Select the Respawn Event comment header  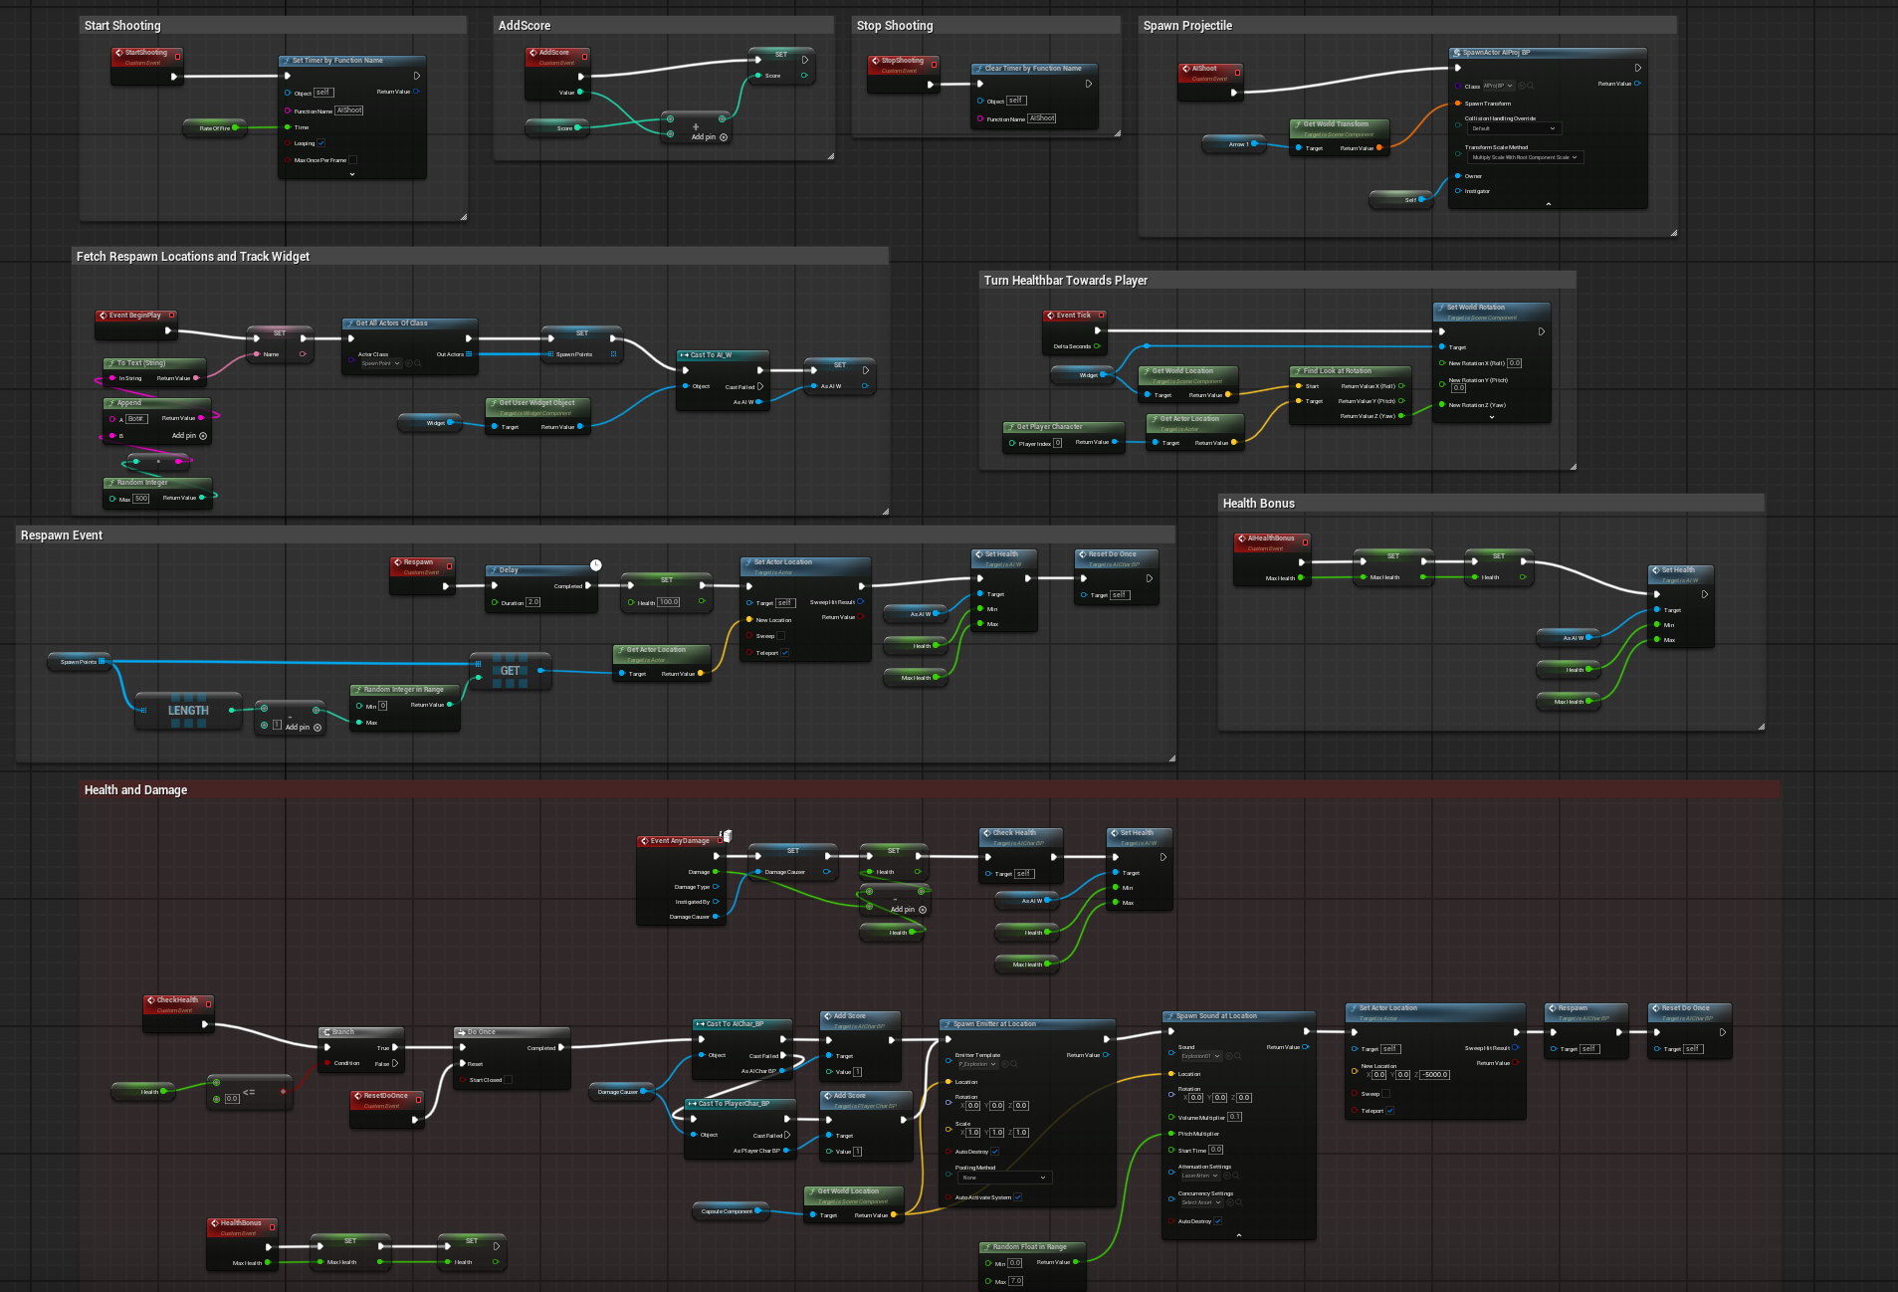[x=596, y=536]
